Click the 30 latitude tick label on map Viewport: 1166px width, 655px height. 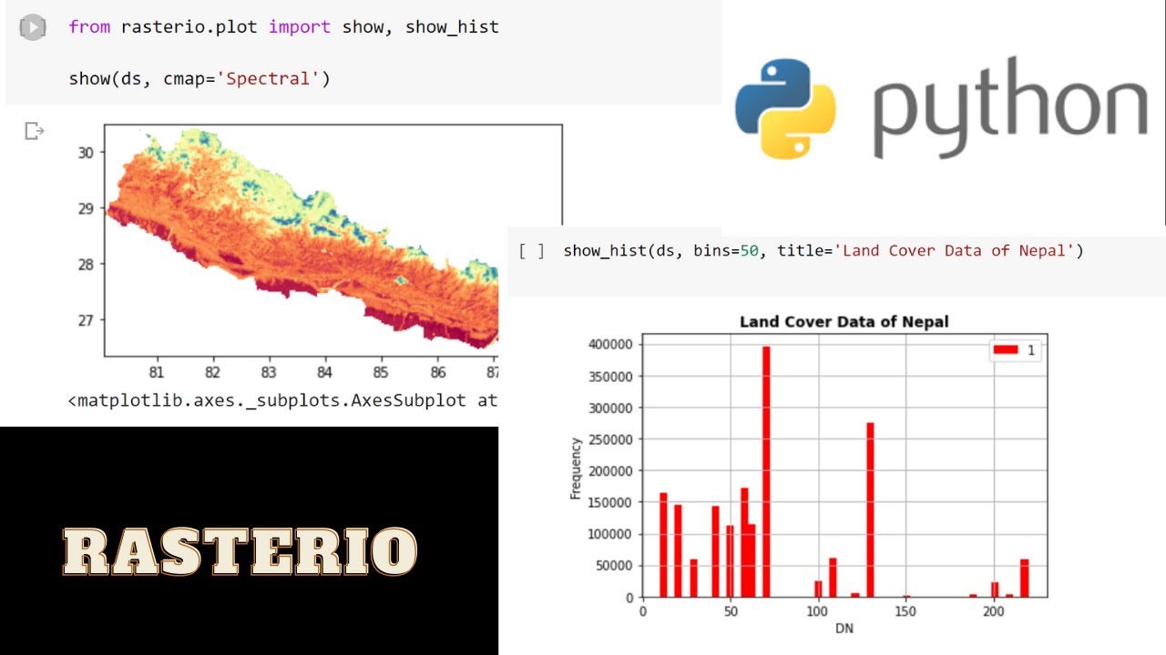coord(86,152)
